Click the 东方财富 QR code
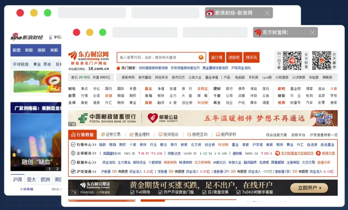Viewport: 348px width, 210px height. point(292,60)
